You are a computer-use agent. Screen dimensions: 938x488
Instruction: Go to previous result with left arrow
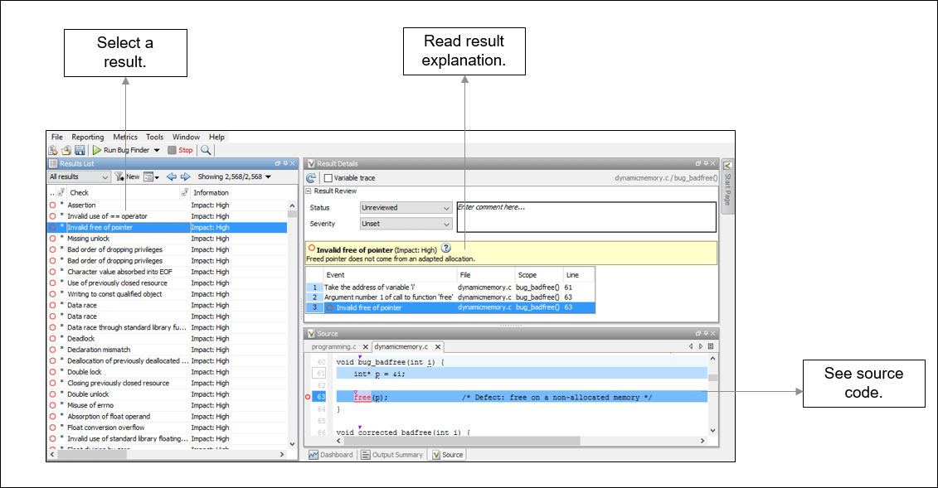click(x=172, y=176)
